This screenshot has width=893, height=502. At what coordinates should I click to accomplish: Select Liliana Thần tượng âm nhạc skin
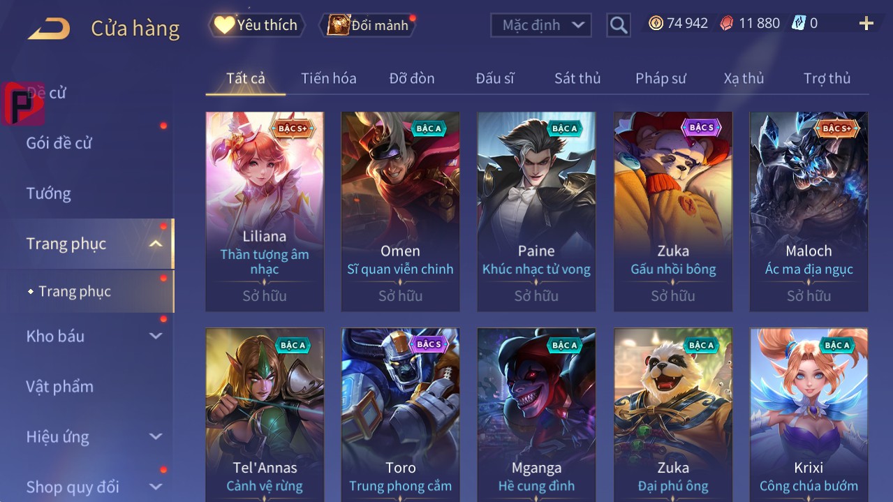click(x=265, y=212)
